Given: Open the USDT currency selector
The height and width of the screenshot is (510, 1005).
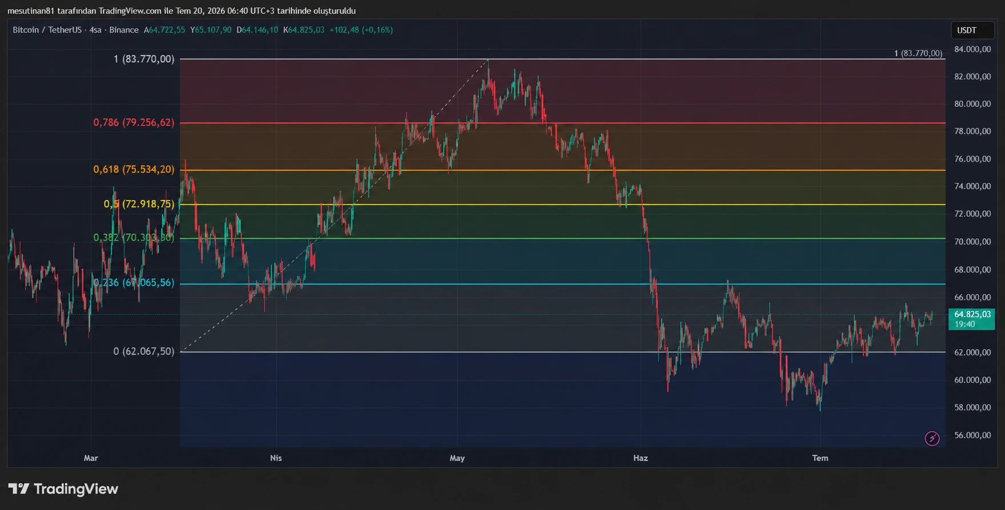Looking at the screenshot, I should [972, 30].
